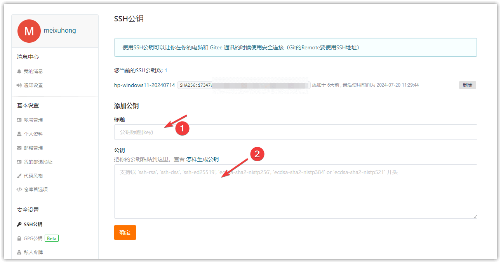Click the bell icon beside 我的消息
Screen dimensions: 501x263
(19, 71)
